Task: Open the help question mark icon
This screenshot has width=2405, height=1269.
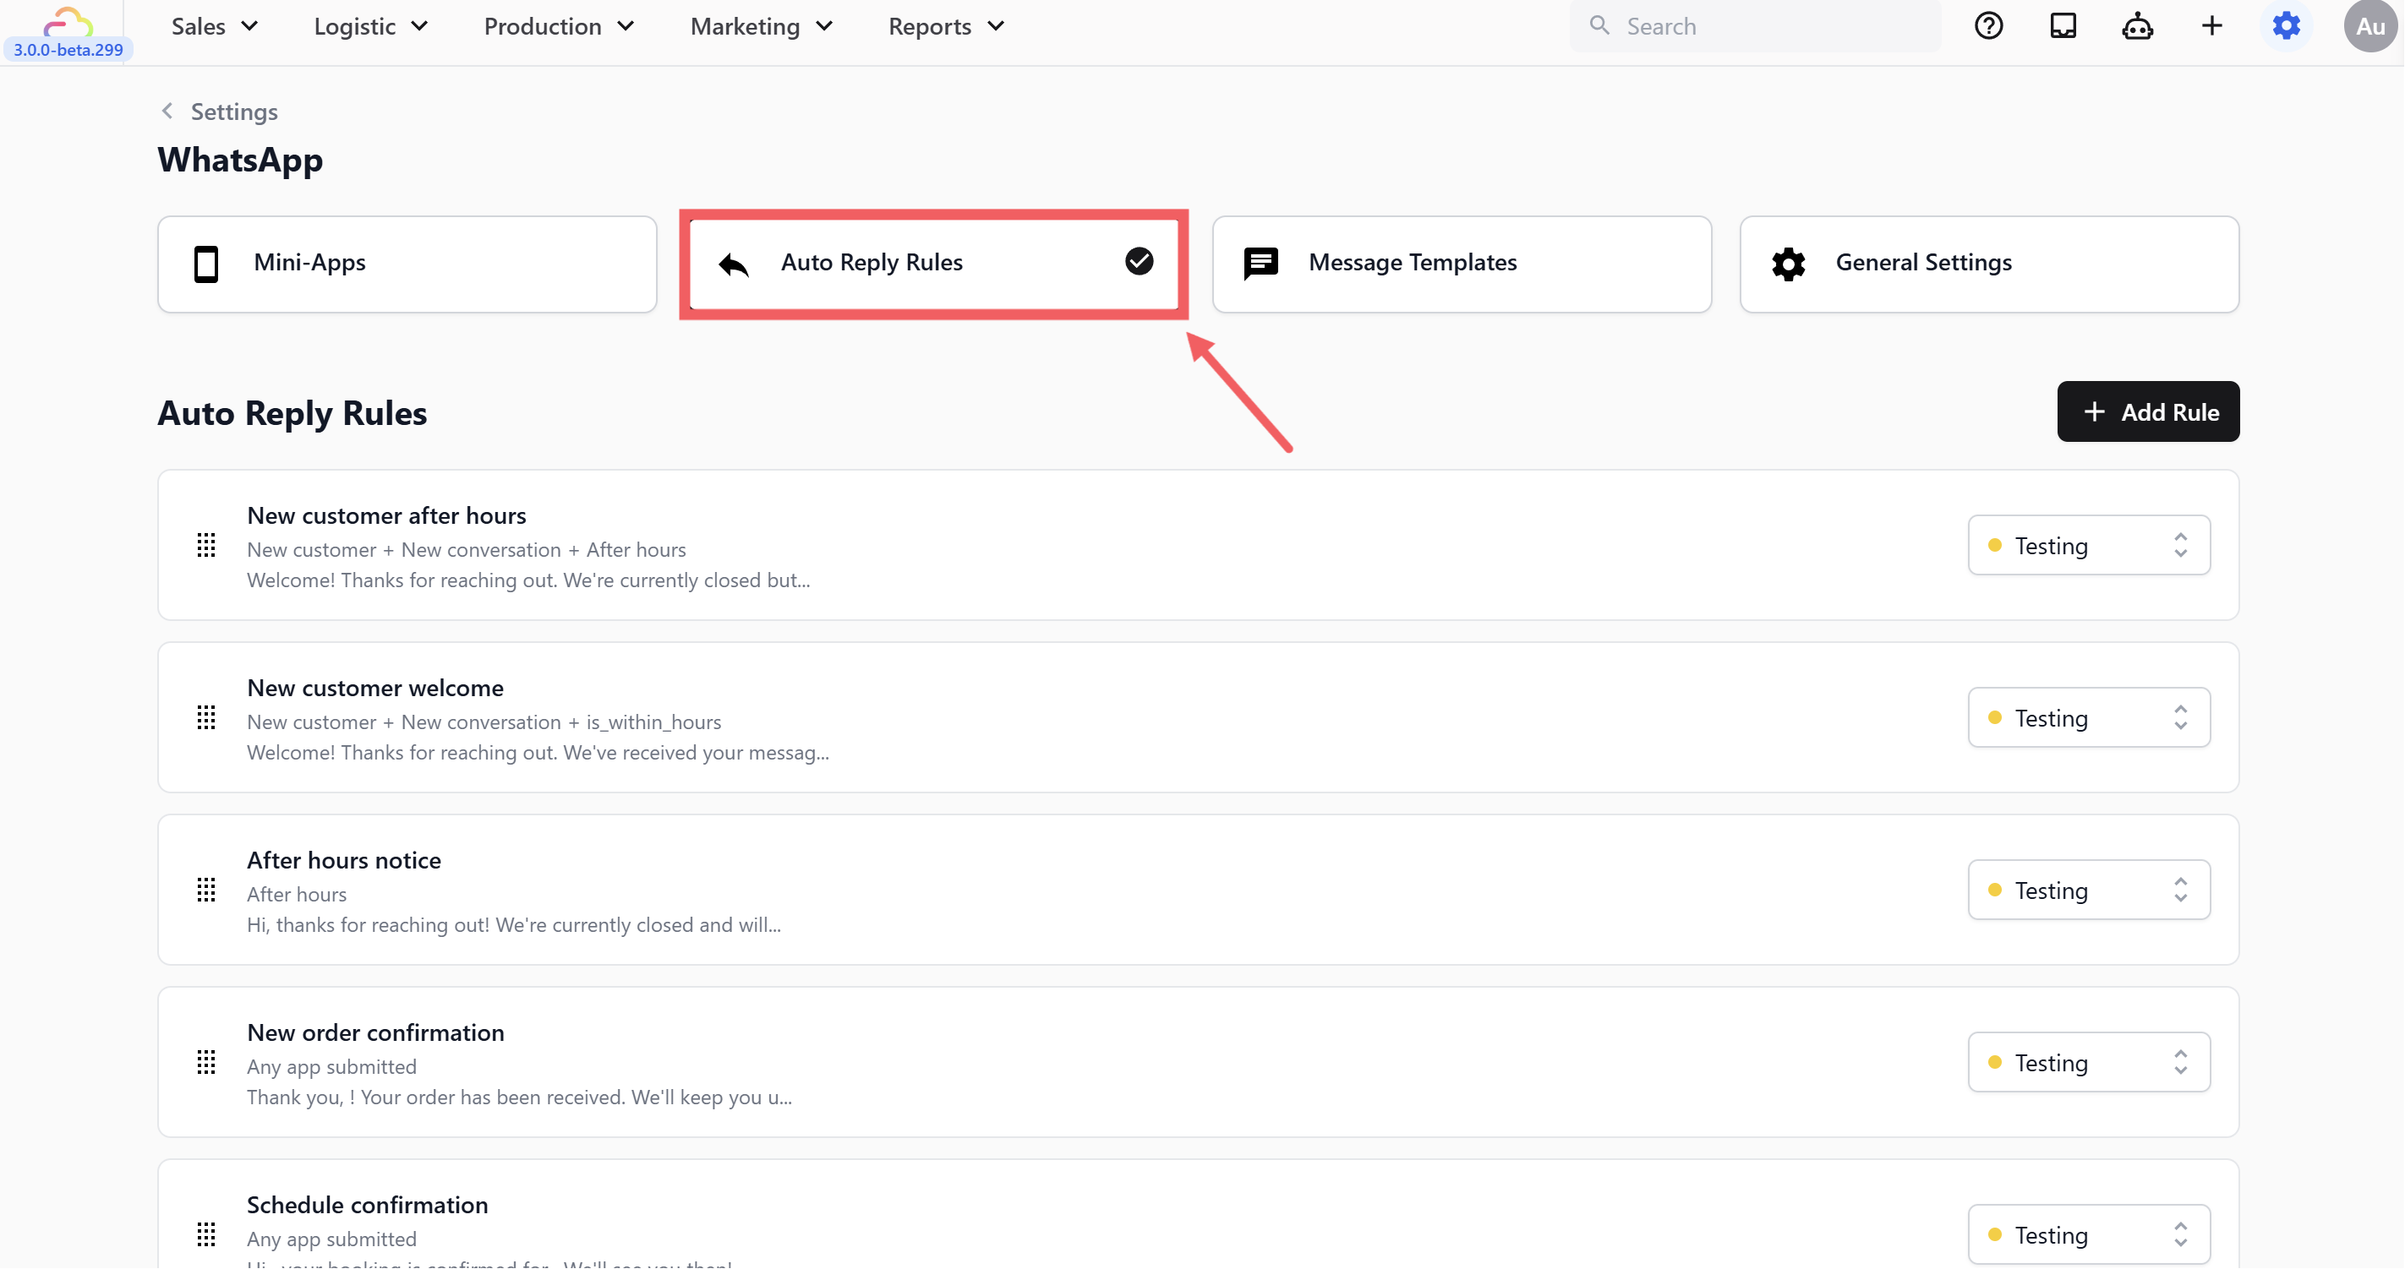Action: point(1988,26)
